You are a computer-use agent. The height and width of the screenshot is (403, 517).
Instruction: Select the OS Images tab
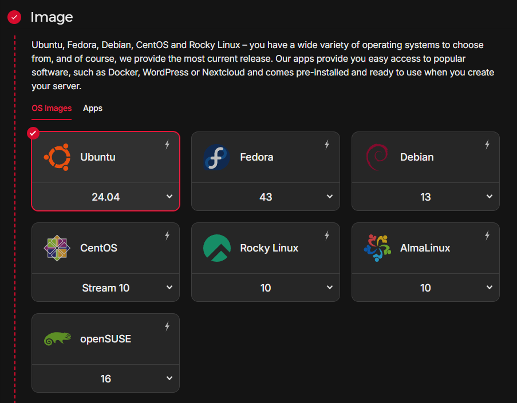[52, 108]
